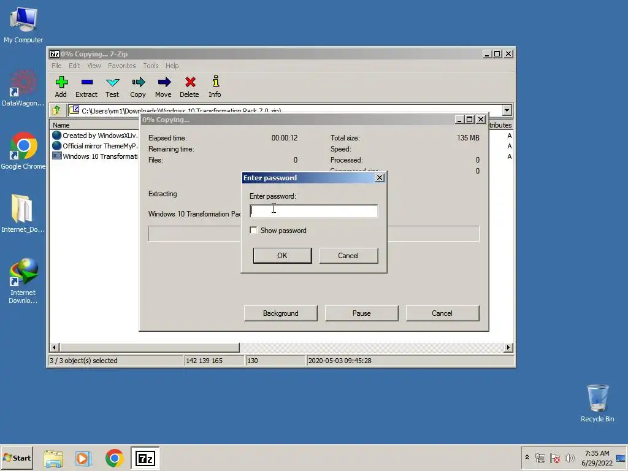Click the network tray icon
628x471 pixels.
pyautogui.click(x=540, y=458)
